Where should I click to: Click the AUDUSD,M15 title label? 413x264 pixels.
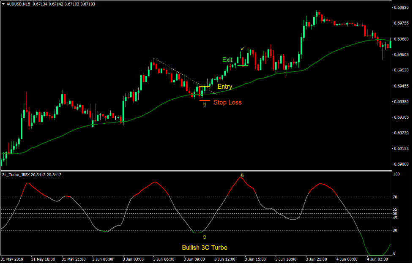pyautogui.click(x=18, y=3)
